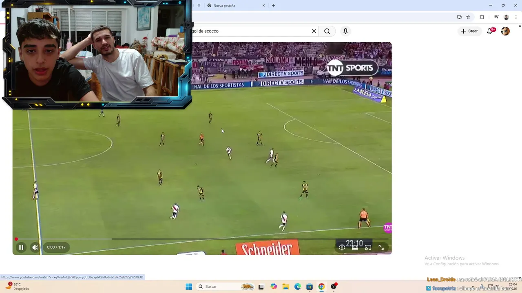522x293 pixels.
Task: Open the YouTube account avatar menu
Action: tap(505, 31)
